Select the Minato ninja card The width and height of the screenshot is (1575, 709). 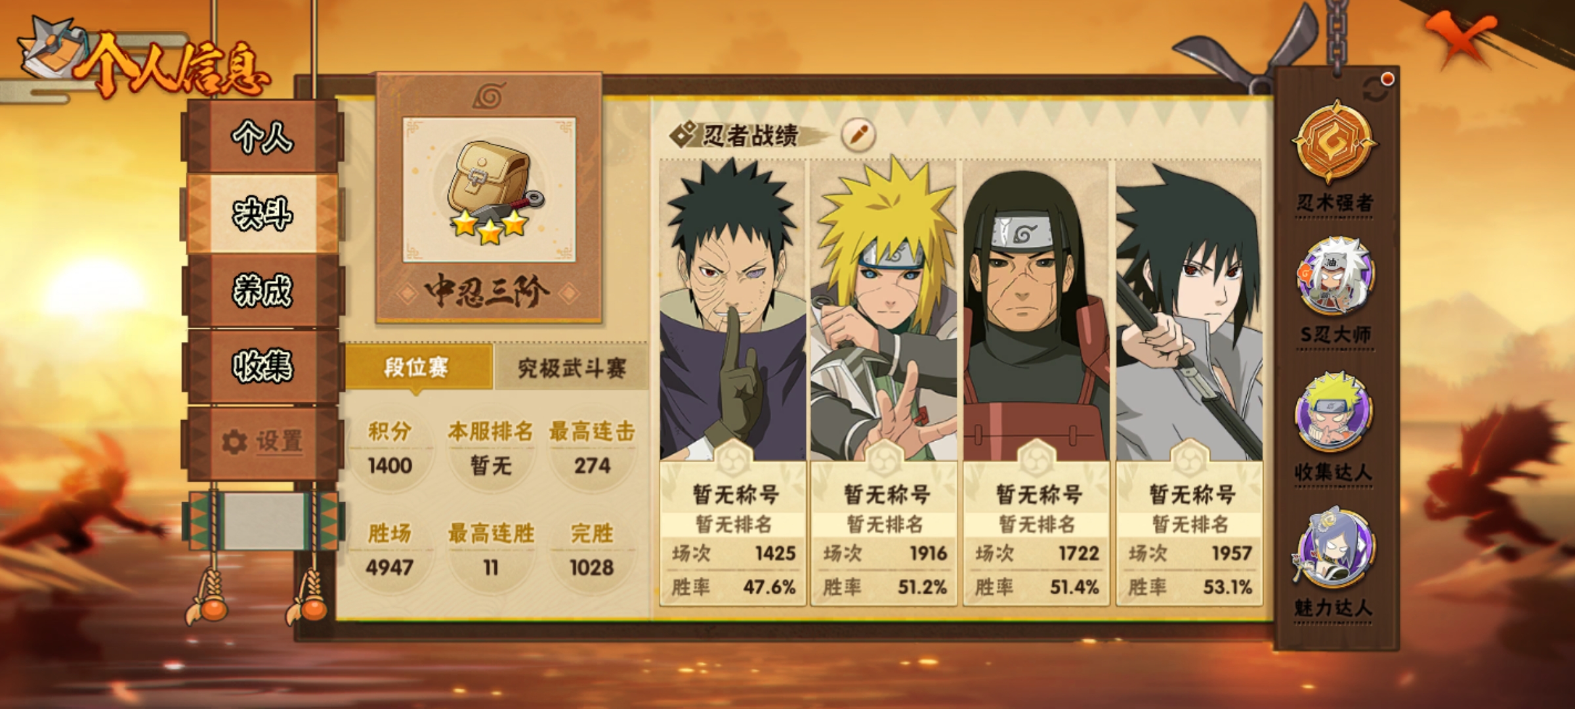884,382
